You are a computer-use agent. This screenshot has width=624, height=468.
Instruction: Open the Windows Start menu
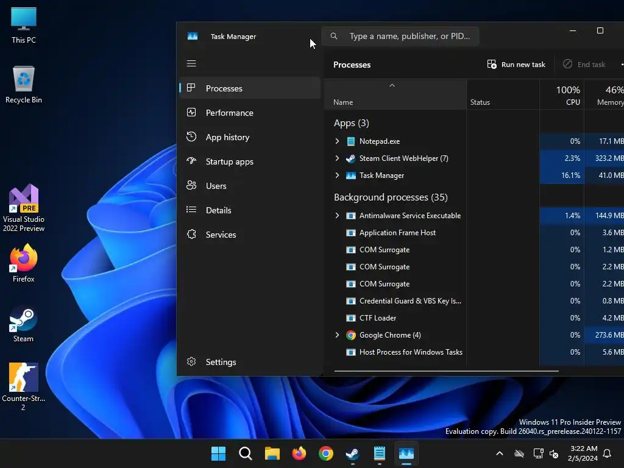(x=218, y=453)
